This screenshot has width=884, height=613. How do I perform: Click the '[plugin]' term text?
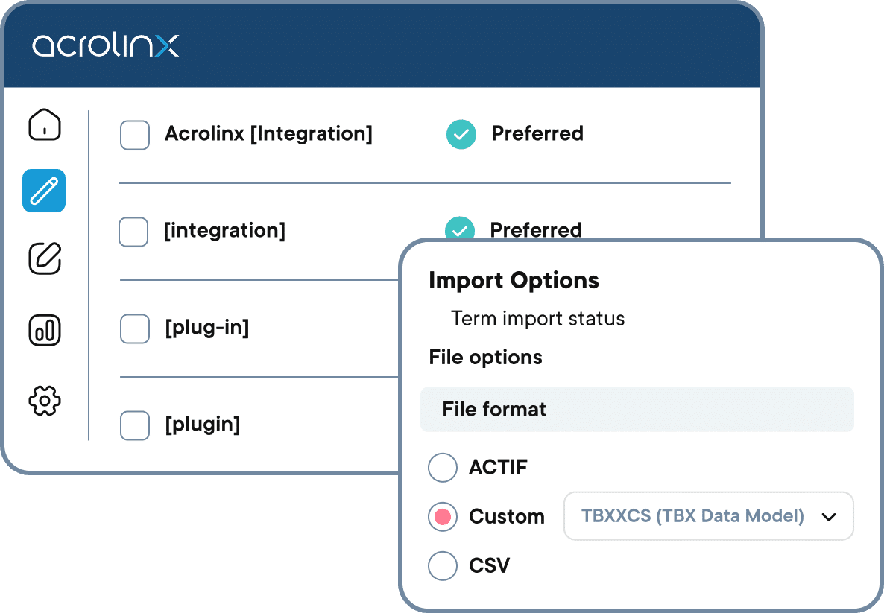pos(203,425)
